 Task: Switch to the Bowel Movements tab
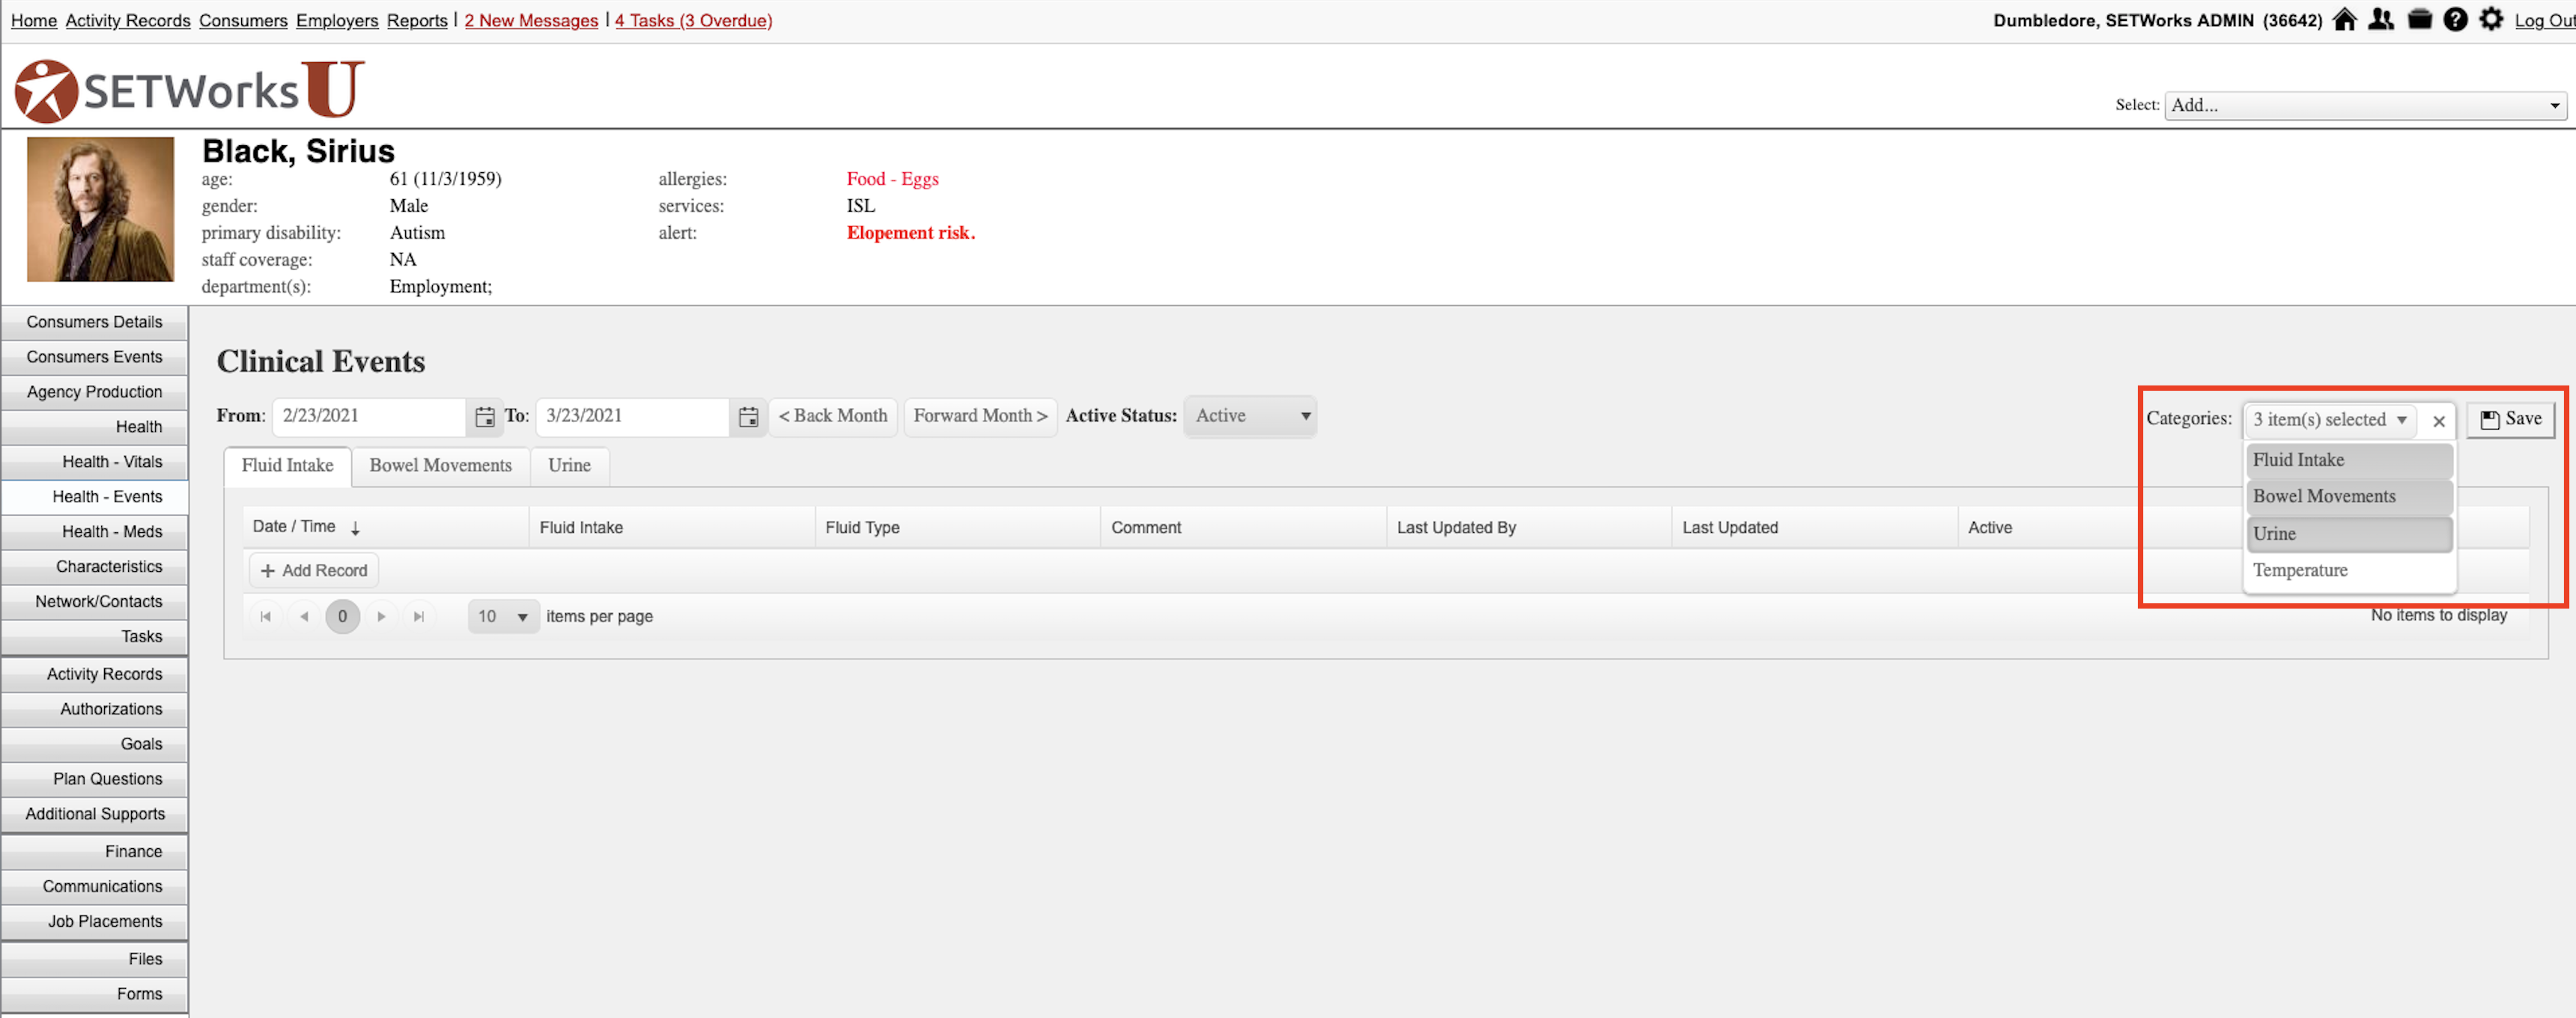click(440, 466)
